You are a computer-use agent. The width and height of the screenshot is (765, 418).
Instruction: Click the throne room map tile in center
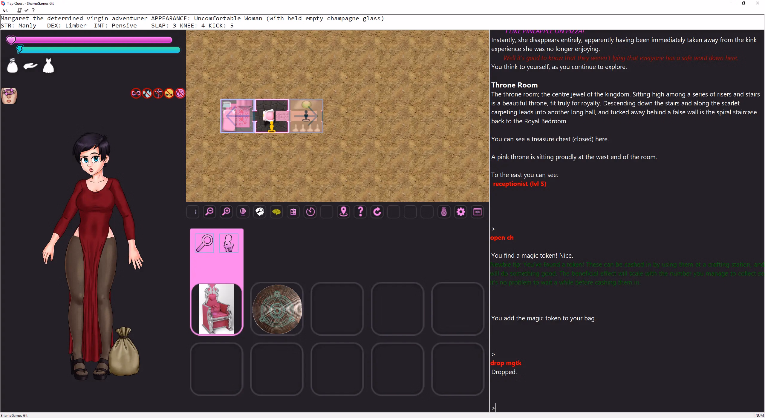pos(272,116)
